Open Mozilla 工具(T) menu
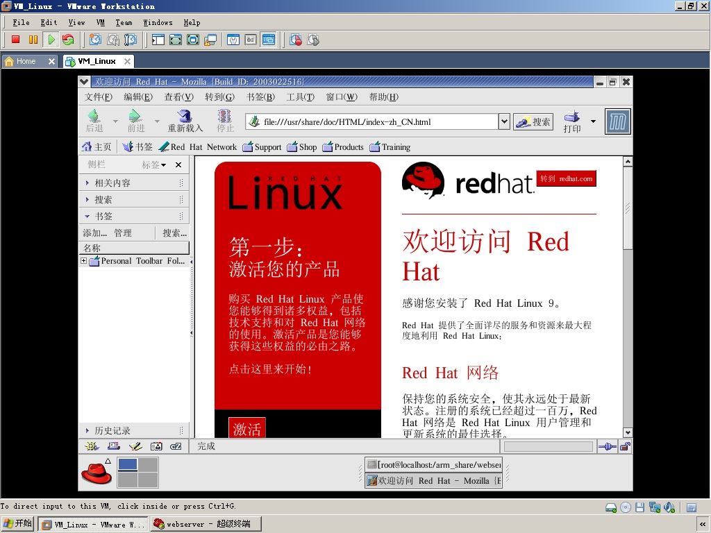The image size is (711, 533). pyautogui.click(x=300, y=96)
